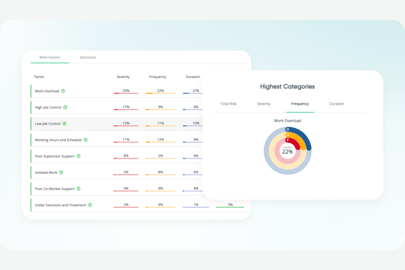Viewport: 405px width, 270px height.
Task: Select the orange frequency loop icon on the chart
Action: [288, 134]
